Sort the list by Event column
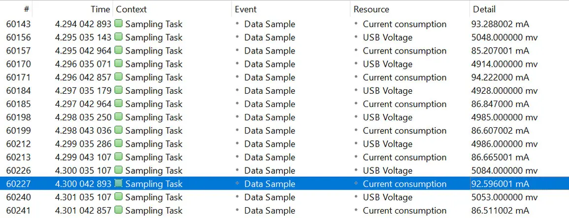 pyautogui.click(x=246, y=9)
